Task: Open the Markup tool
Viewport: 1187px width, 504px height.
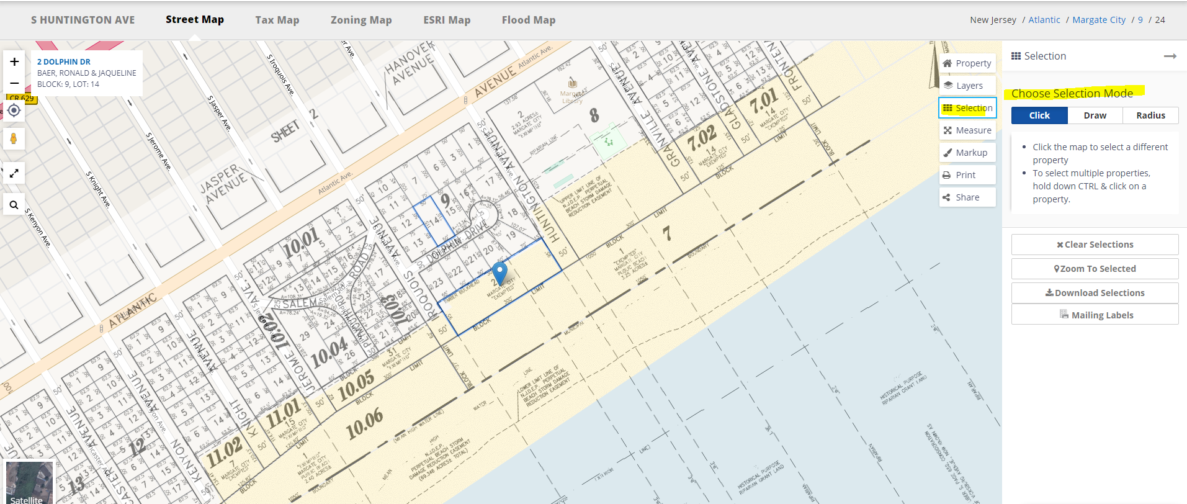Action: point(967,153)
